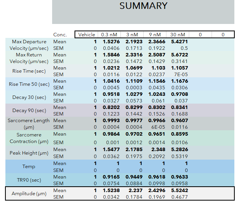The height and width of the screenshot is (206, 239).
Task: Click the Rise Time 50 (sec) label
Action: (29, 84)
